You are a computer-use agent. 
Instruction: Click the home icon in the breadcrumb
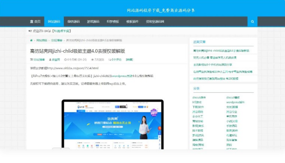coord(31,40)
